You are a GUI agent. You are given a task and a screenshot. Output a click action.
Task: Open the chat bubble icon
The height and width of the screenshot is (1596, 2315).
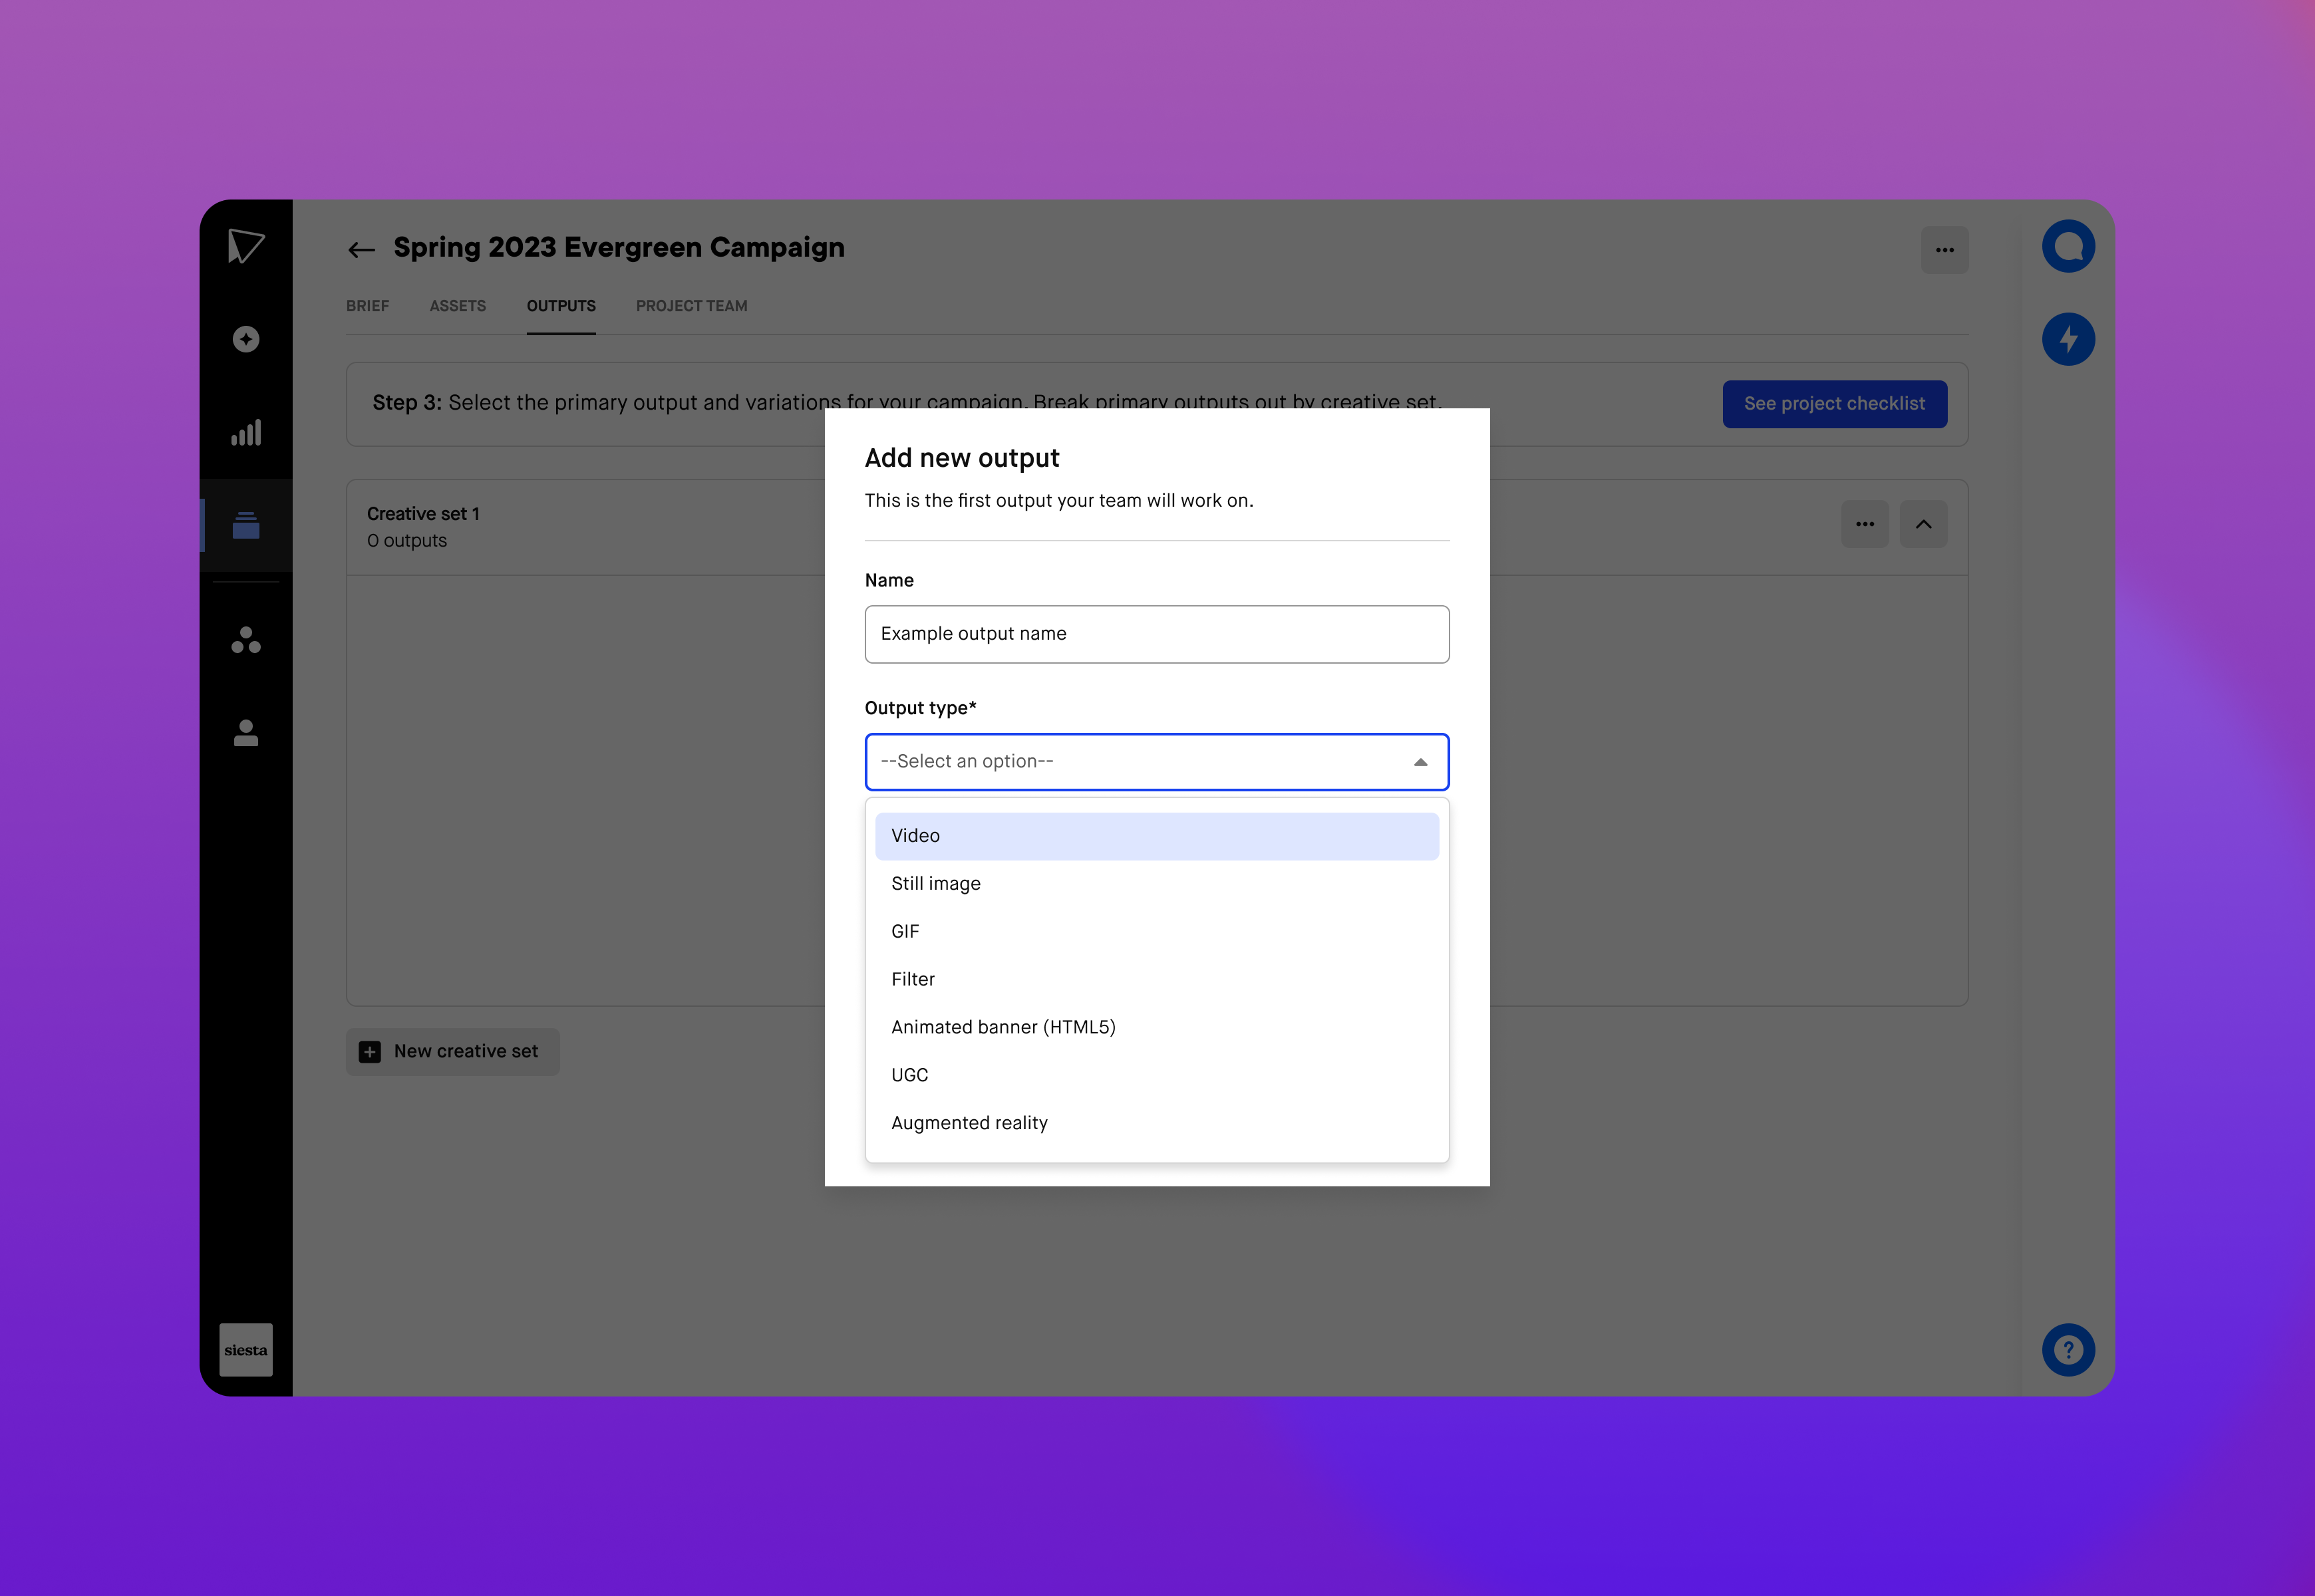point(2068,246)
